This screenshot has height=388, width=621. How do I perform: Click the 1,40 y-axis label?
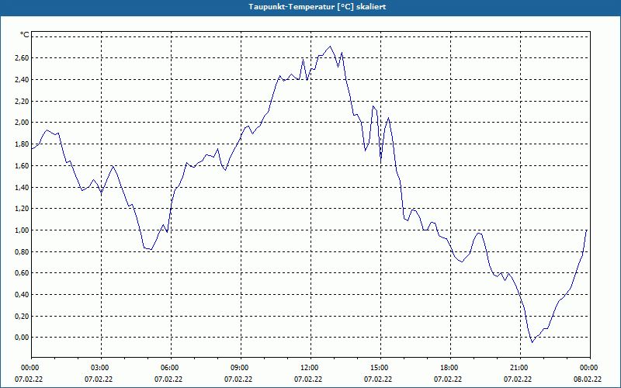[22, 187]
